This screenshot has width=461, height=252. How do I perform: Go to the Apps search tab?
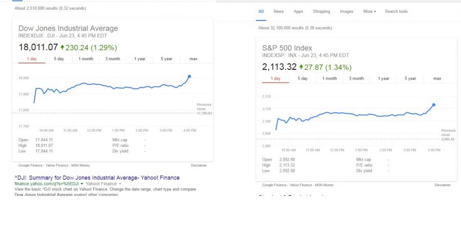click(298, 11)
